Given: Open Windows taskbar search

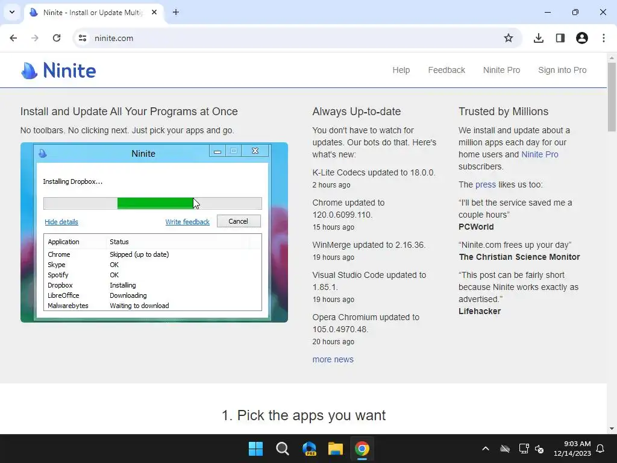Looking at the screenshot, I should pos(282,449).
